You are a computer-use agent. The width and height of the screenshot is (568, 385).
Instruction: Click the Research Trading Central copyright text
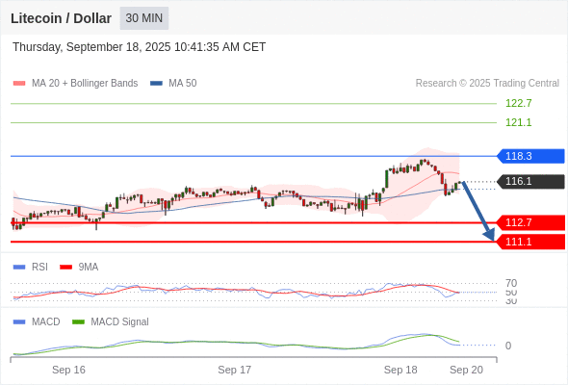[x=487, y=84]
